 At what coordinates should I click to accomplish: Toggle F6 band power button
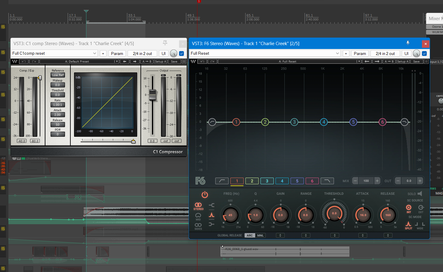205,194
